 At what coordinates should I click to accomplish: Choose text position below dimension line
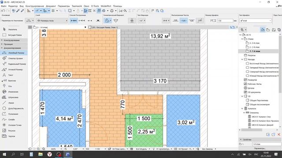pos(192,21)
